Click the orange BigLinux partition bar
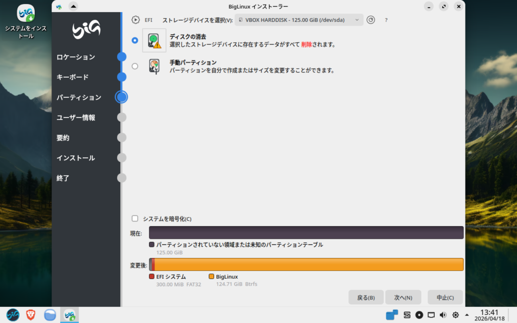This screenshot has height=323, width=517. (x=308, y=264)
